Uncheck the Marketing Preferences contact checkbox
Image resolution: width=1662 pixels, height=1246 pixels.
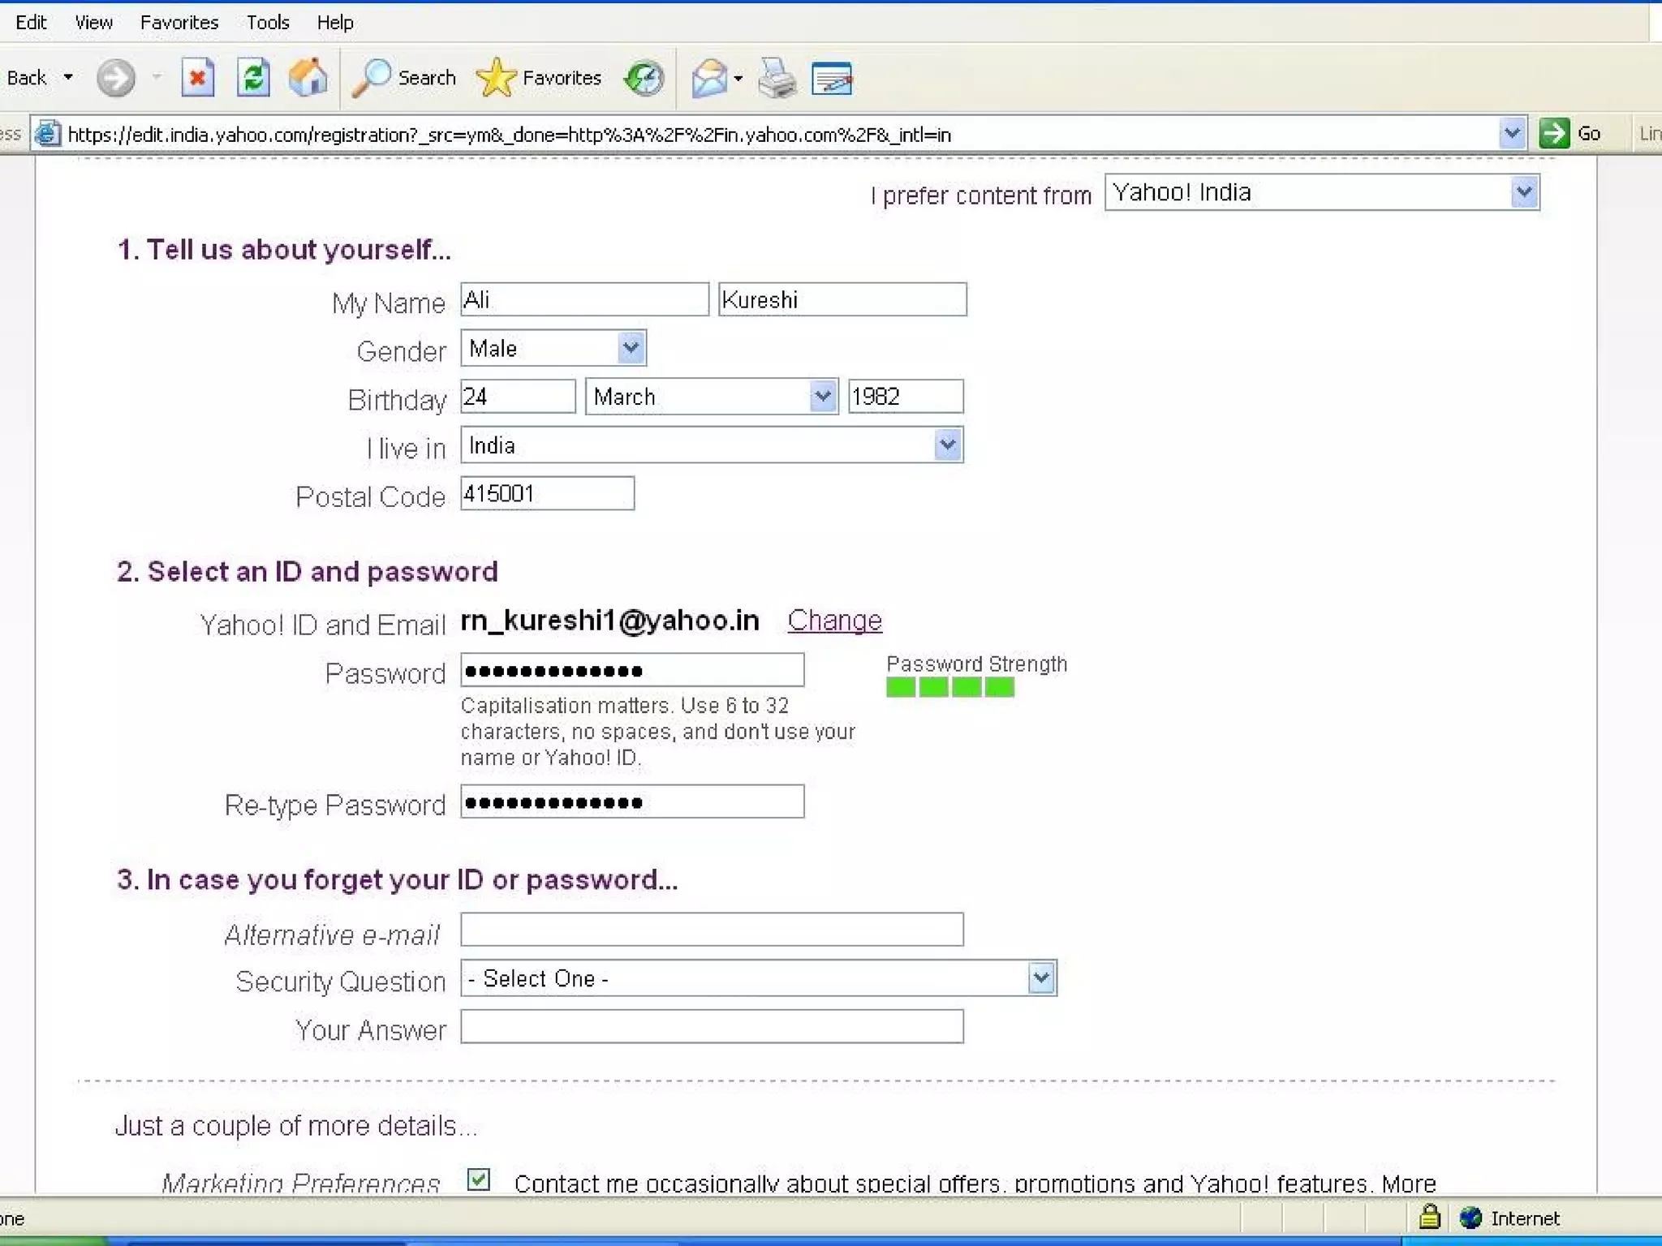click(479, 1179)
